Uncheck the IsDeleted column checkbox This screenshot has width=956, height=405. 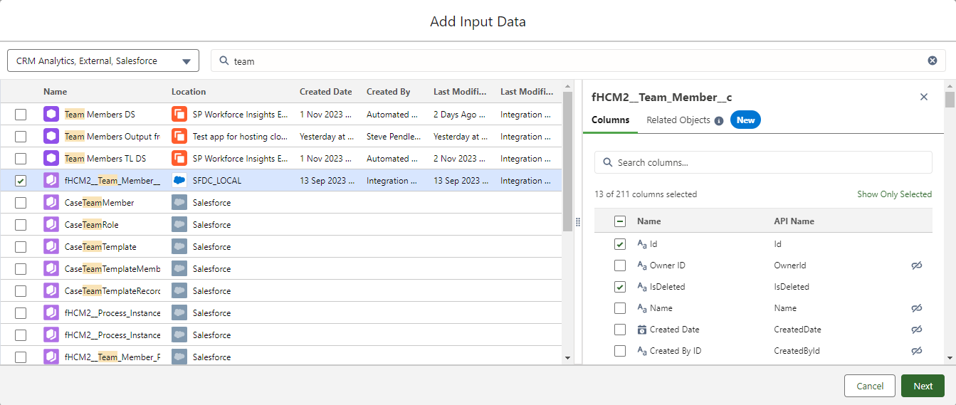(x=620, y=287)
